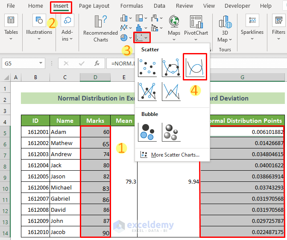Viewport: 287px width, 240px height.
Task: Open the Sparklines icon
Action: pos(252,20)
